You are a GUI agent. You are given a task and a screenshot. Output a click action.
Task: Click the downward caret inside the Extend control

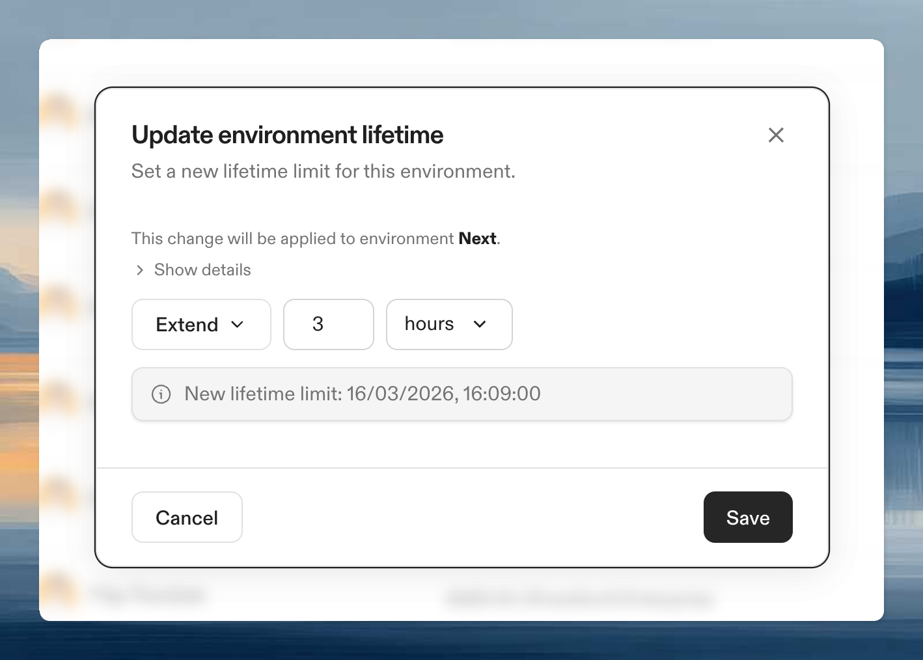pyautogui.click(x=238, y=324)
